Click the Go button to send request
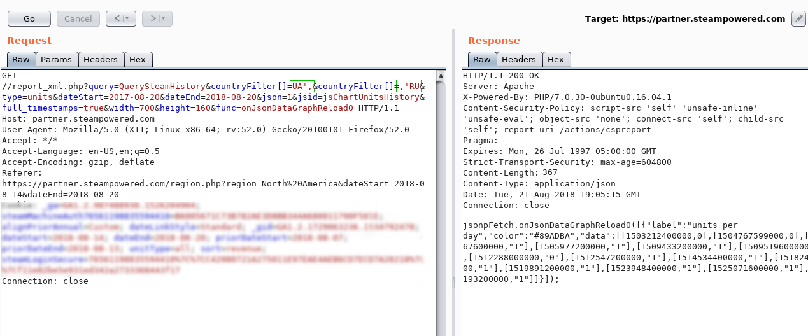 point(29,18)
